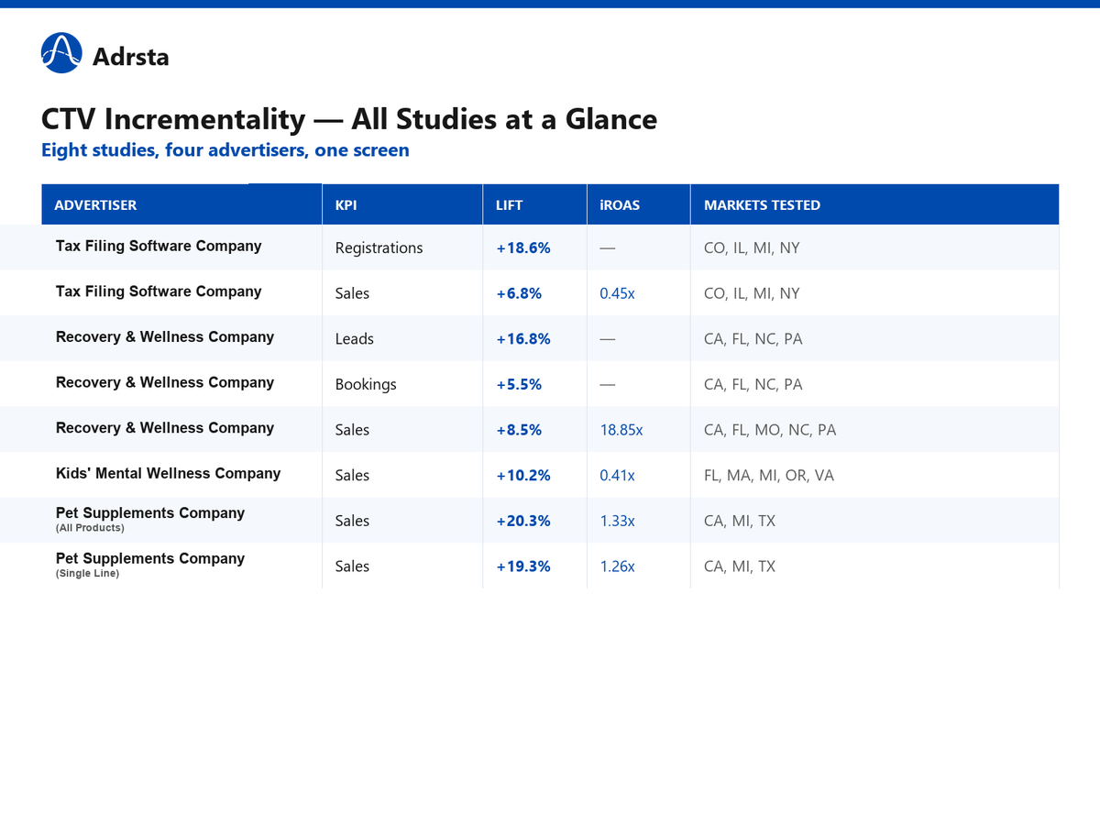Click markets cell in the +20.3% row

(740, 521)
